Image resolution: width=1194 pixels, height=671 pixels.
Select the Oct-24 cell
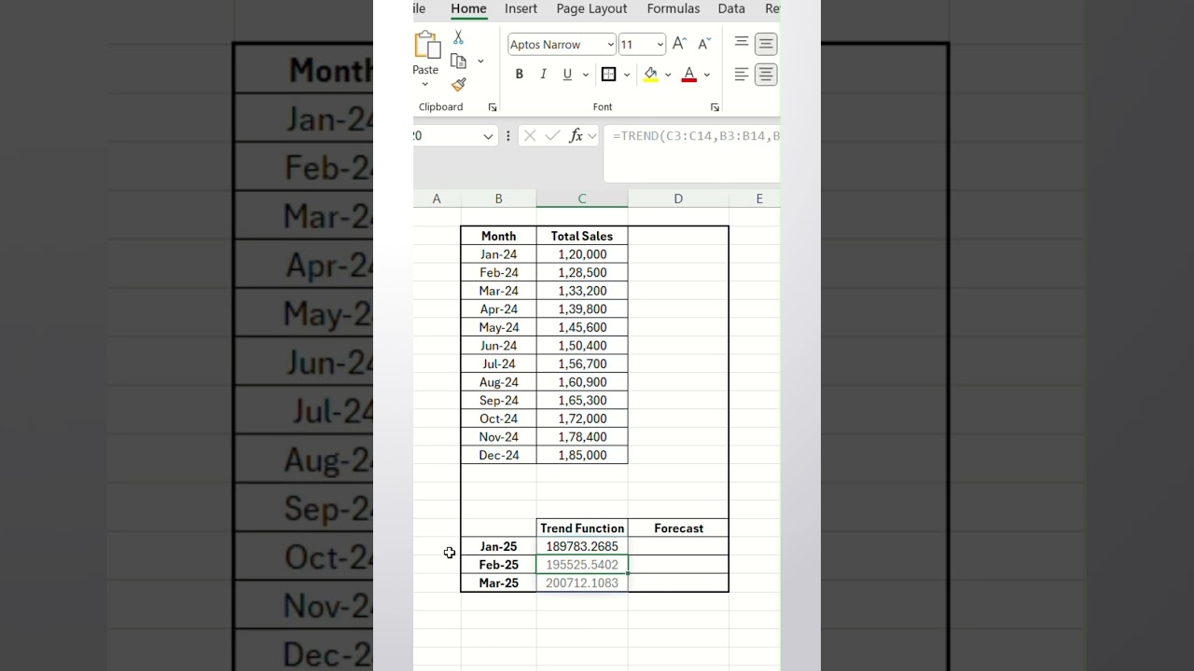tap(498, 418)
